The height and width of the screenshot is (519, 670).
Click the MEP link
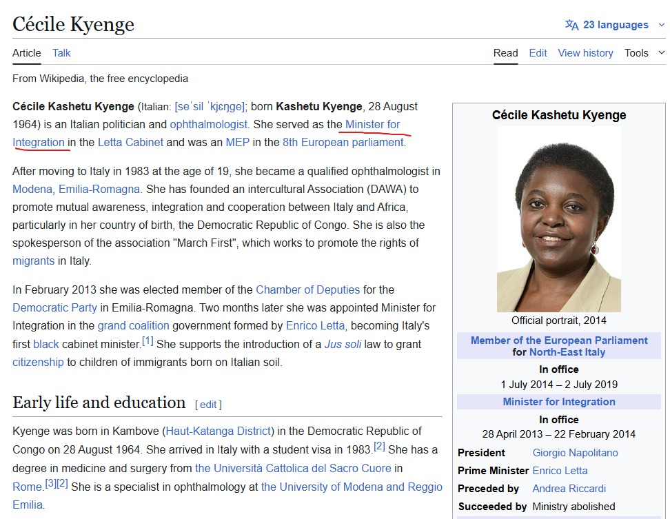(238, 142)
